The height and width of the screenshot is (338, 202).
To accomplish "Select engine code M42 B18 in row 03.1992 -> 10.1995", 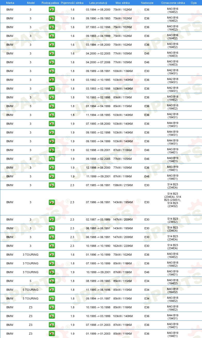I will (173, 80).
